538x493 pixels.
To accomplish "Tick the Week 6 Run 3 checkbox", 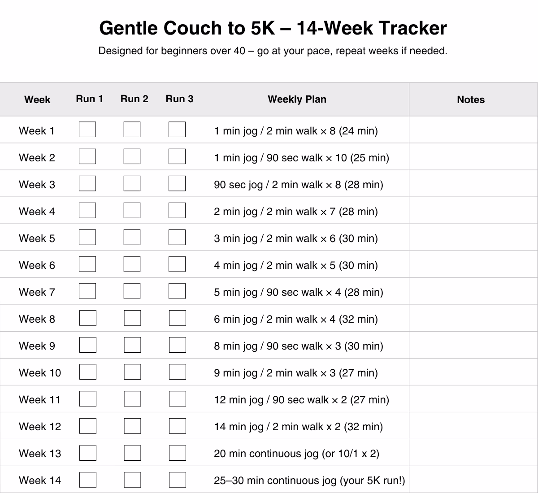I will pos(177,264).
